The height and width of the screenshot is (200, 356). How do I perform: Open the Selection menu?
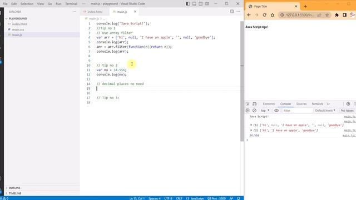pos(27,4)
